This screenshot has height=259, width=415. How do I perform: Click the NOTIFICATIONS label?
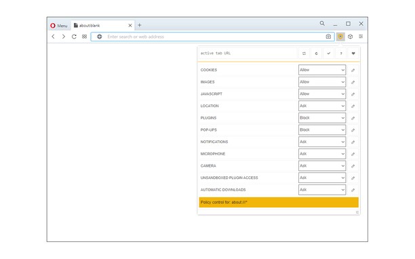click(x=214, y=142)
